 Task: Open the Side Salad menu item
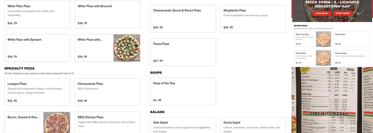pos(183,125)
